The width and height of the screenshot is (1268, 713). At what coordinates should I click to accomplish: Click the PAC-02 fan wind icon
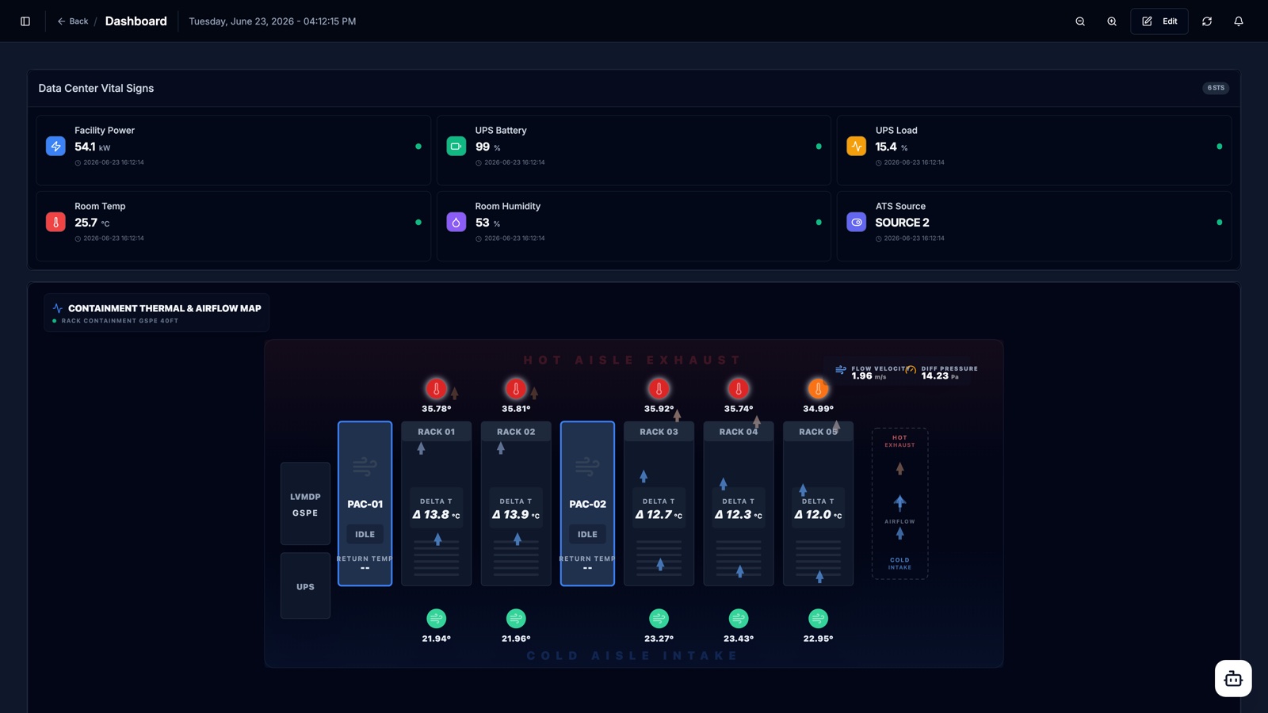pyautogui.click(x=587, y=467)
